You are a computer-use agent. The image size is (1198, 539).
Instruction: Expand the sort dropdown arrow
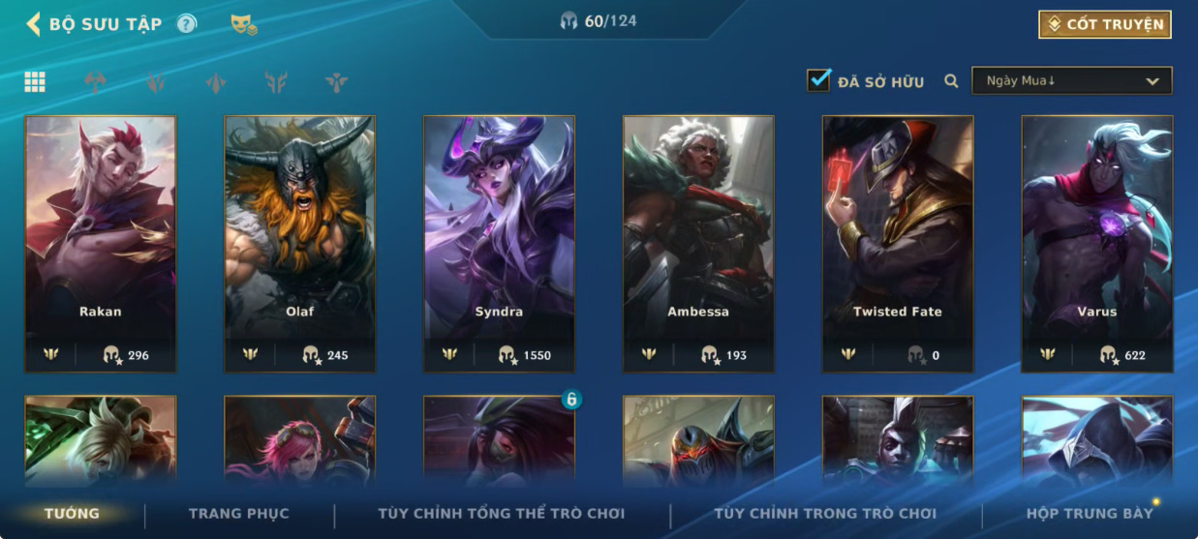tap(1152, 81)
